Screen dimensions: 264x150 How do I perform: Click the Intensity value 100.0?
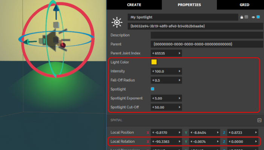point(159,71)
